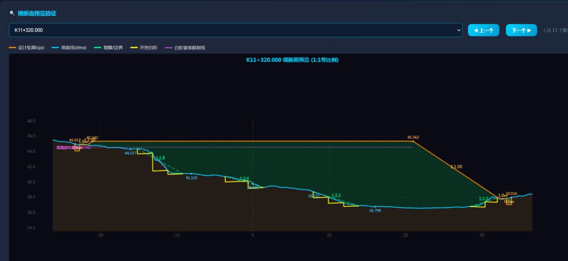568x261 pixels.
Task: Click the 36.799 ground elevation label
Action: point(375,211)
